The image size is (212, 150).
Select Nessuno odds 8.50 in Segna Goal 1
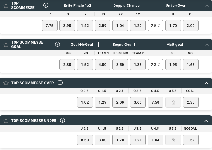(120, 64)
